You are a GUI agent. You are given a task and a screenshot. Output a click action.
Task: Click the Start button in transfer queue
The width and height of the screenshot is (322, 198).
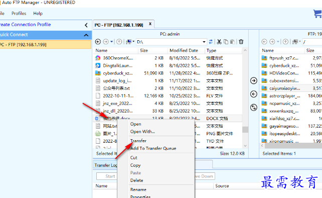(x=107, y=176)
